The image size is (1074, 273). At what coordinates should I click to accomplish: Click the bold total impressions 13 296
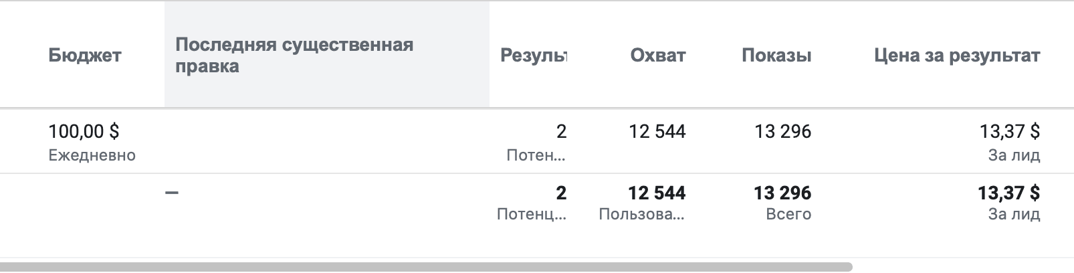point(782,193)
